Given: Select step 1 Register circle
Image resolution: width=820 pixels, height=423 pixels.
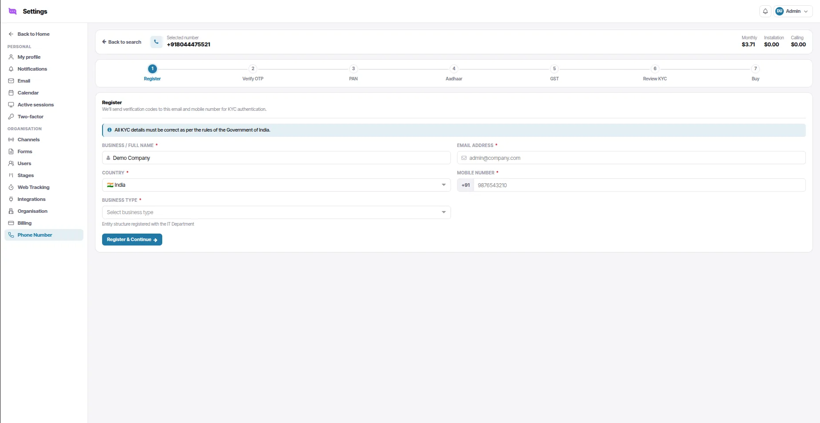Looking at the screenshot, I should tap(152, 68).
